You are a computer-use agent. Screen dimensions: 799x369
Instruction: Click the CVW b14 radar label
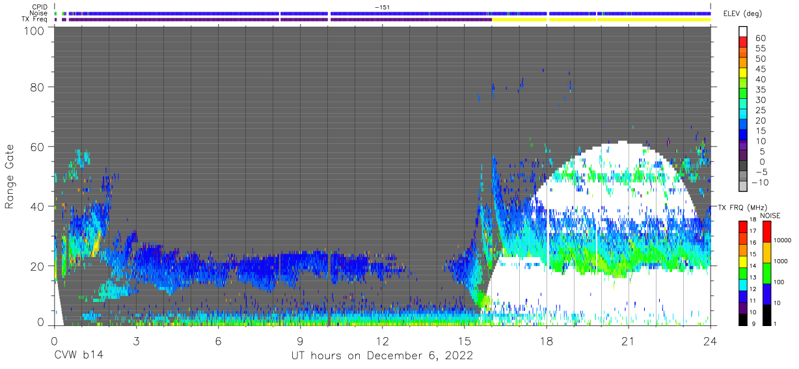pos(79,355)
